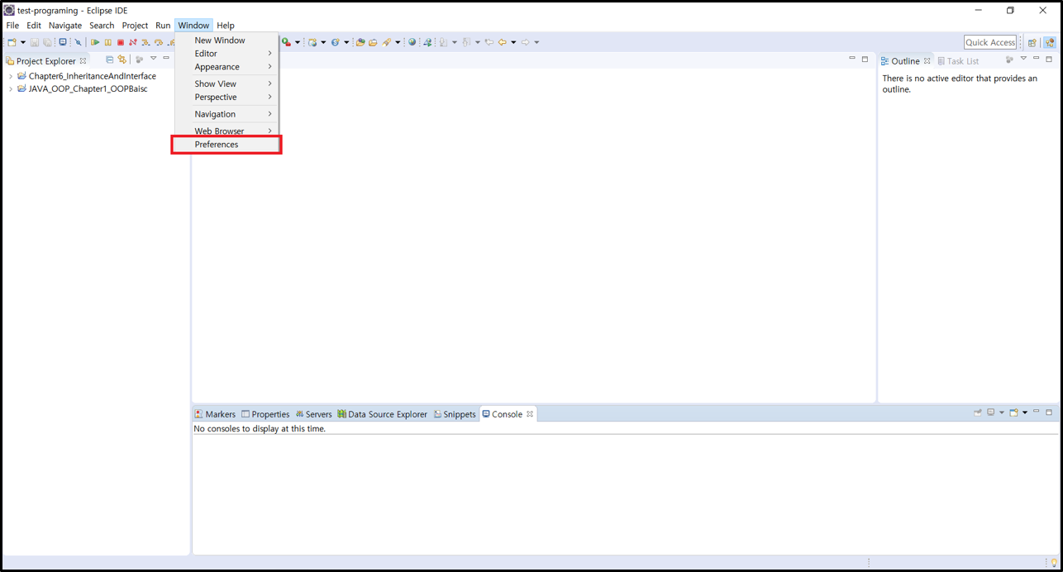Click the Forward navigation arrow icon
The width and height of the screenshot is (1063, 572).
click(x=525, y=42)
